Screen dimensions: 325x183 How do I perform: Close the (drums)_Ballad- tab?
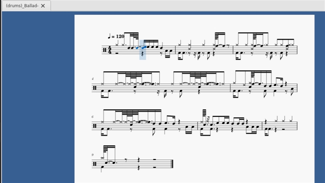[43, 6]
